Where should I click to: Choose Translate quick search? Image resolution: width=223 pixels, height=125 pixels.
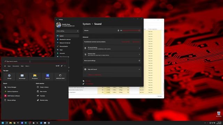tap(41, 96)
